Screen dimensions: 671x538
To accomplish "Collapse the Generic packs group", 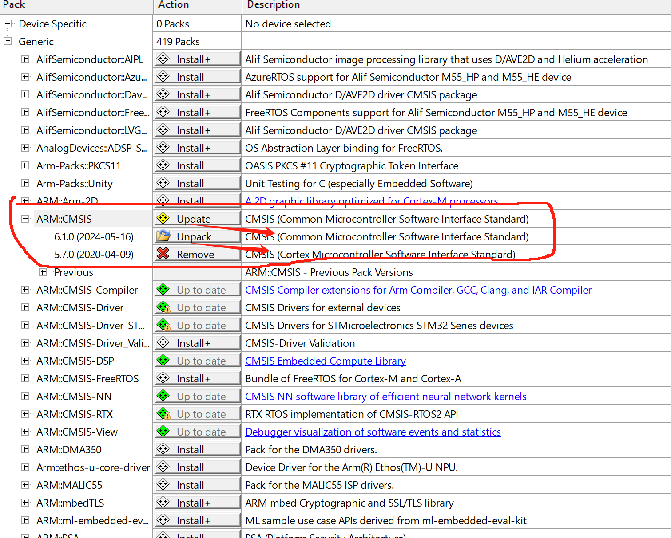I will click(8, 41).
